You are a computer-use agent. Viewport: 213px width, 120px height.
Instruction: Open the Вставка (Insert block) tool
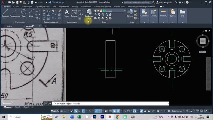click(130, 13)
